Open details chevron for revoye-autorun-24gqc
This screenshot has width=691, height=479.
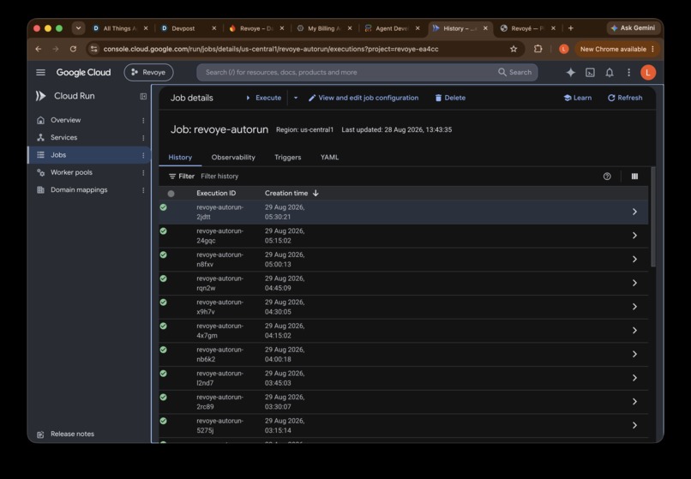click(x=634, y=236)
